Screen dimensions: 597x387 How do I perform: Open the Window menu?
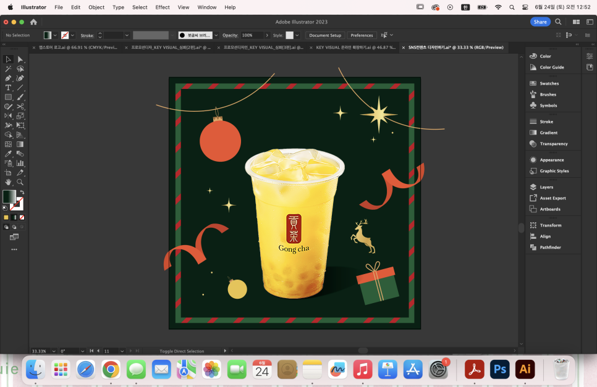[x=207, y=7]
